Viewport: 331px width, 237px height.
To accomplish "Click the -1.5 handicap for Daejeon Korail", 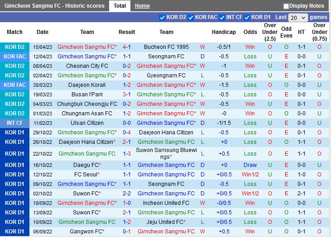I will [224, 85].
